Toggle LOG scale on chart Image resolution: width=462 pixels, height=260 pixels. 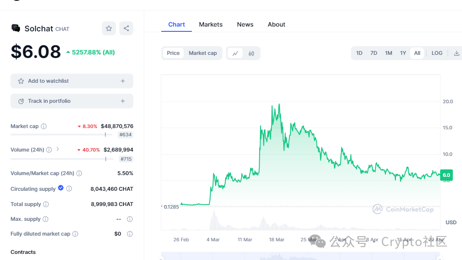[x=437, y=53]
